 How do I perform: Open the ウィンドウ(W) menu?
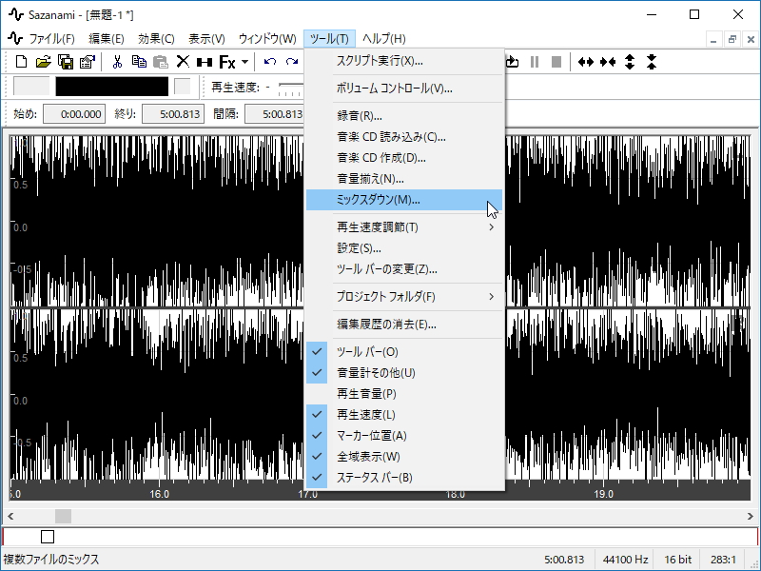(x=267, y=38)
